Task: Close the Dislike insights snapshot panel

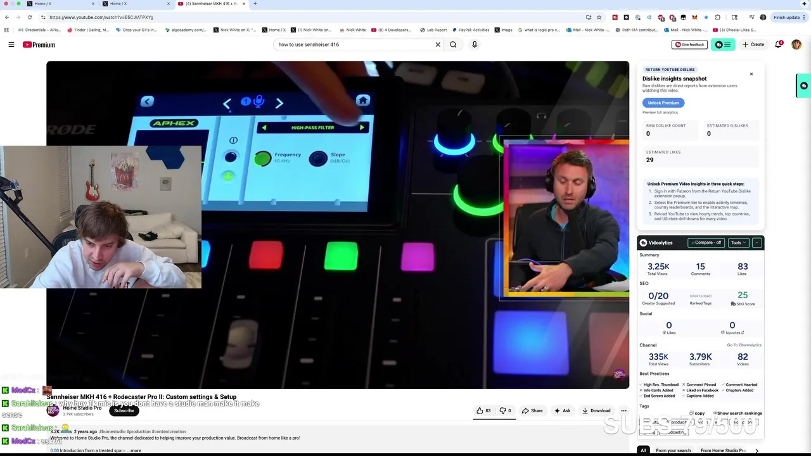Action: coord(751,74)
